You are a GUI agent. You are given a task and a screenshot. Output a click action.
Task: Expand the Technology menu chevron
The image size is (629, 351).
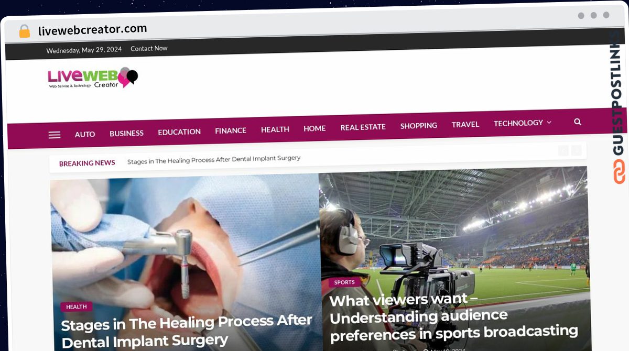(549, 123)
